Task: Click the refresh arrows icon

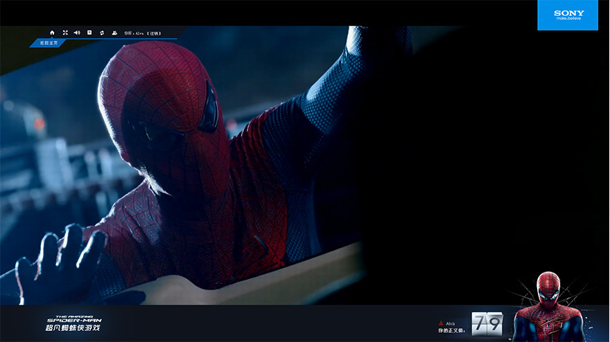Action: coord(102,33)
